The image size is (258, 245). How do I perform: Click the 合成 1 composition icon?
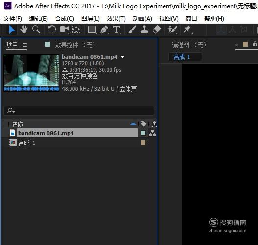(13, 143)
